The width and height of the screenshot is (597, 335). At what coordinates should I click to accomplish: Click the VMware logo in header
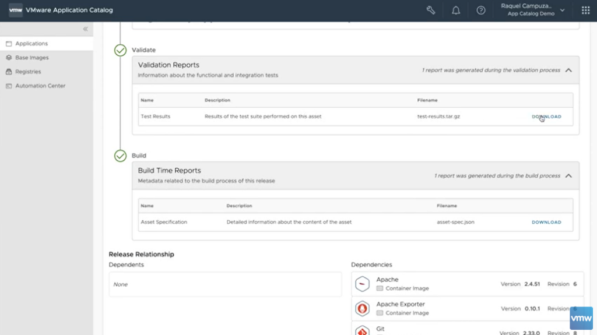coord(16,10)
